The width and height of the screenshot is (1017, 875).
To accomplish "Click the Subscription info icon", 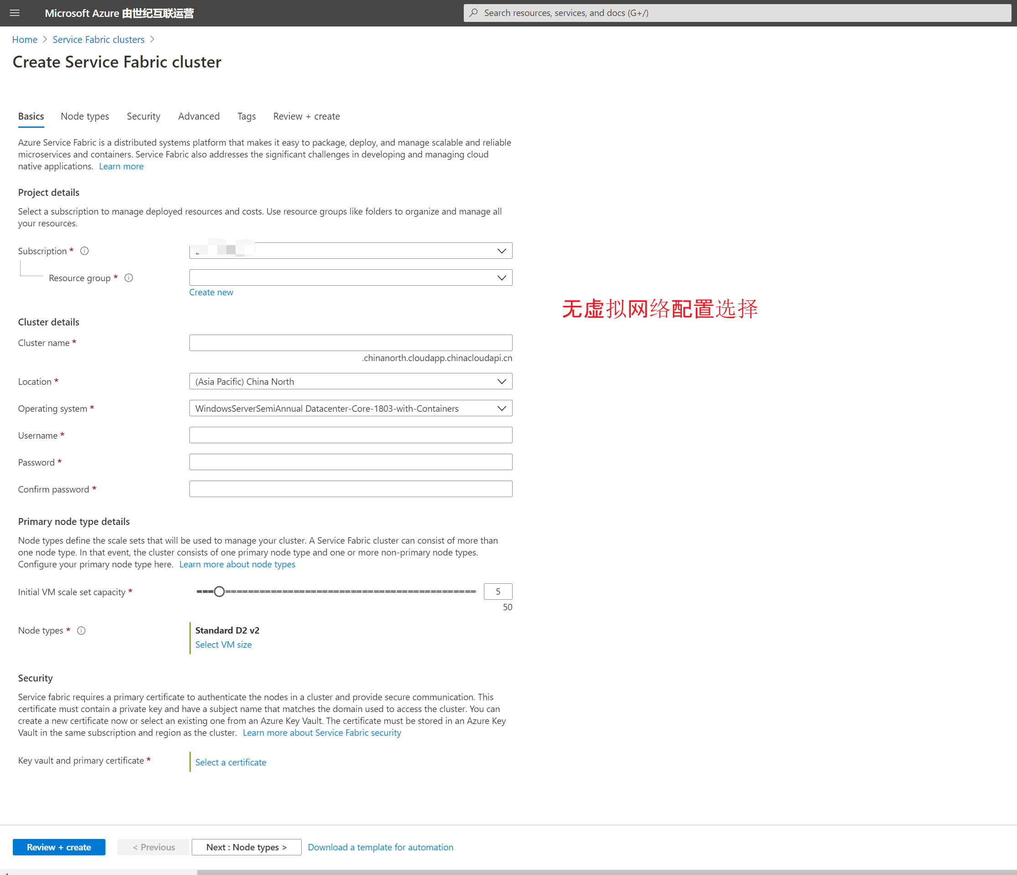I will pyautogui.click(x=84, y=251).
